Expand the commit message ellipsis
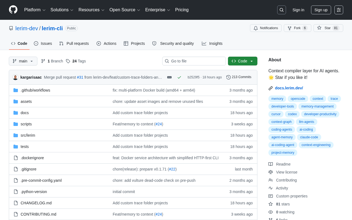Viewport: 352px width, 220px height. pos(169,77)
